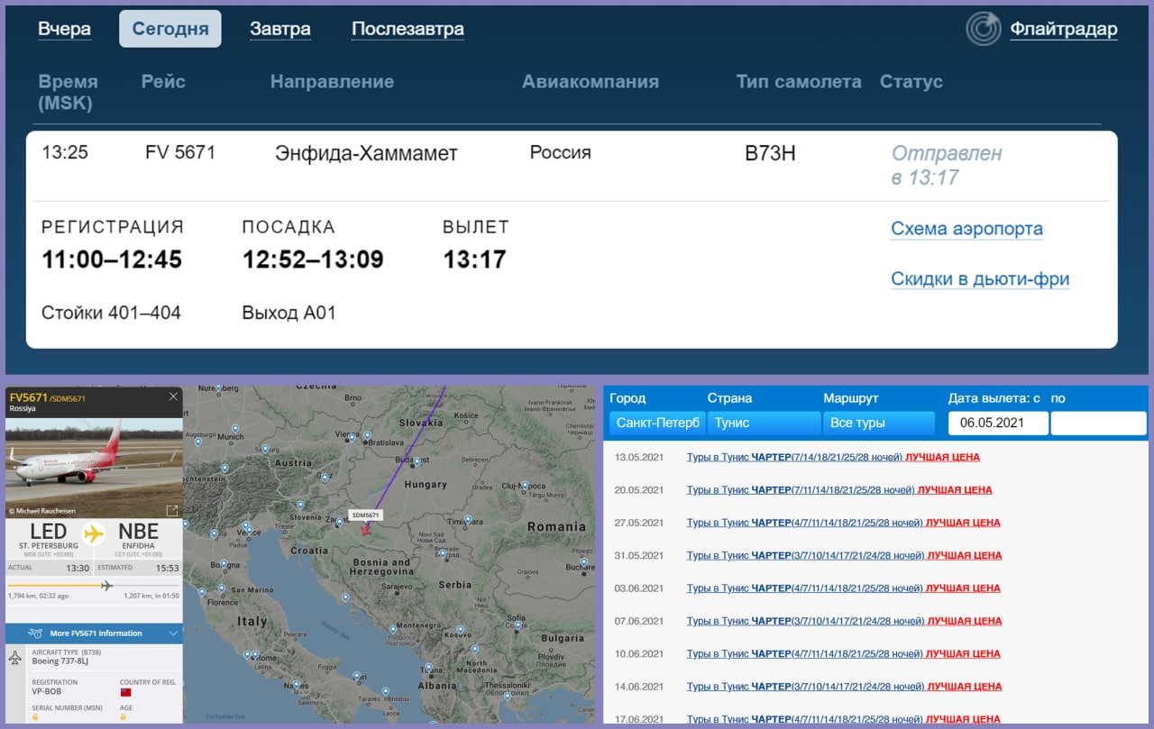This screenshot has width=1154, height=729.
Task: Open the Tunisia charter tour for 27.05.2021
Action: click(844, 523)
